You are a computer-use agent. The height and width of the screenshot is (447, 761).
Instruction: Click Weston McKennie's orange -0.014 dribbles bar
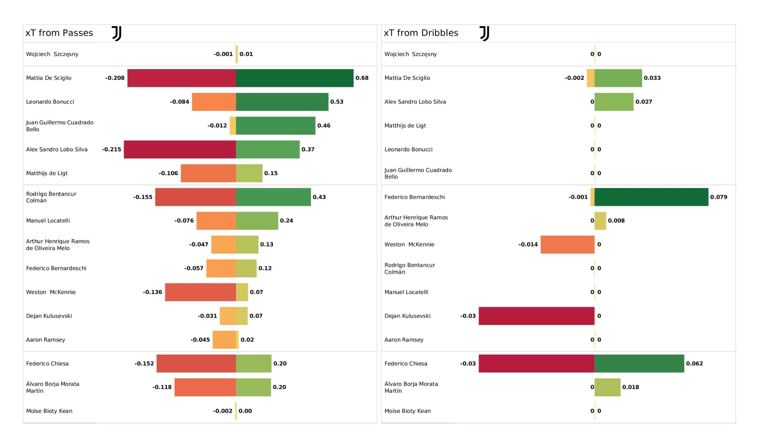567,245
